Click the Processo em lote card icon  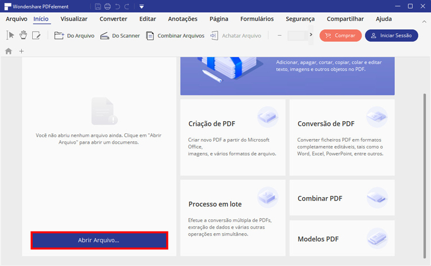point(268,197)
